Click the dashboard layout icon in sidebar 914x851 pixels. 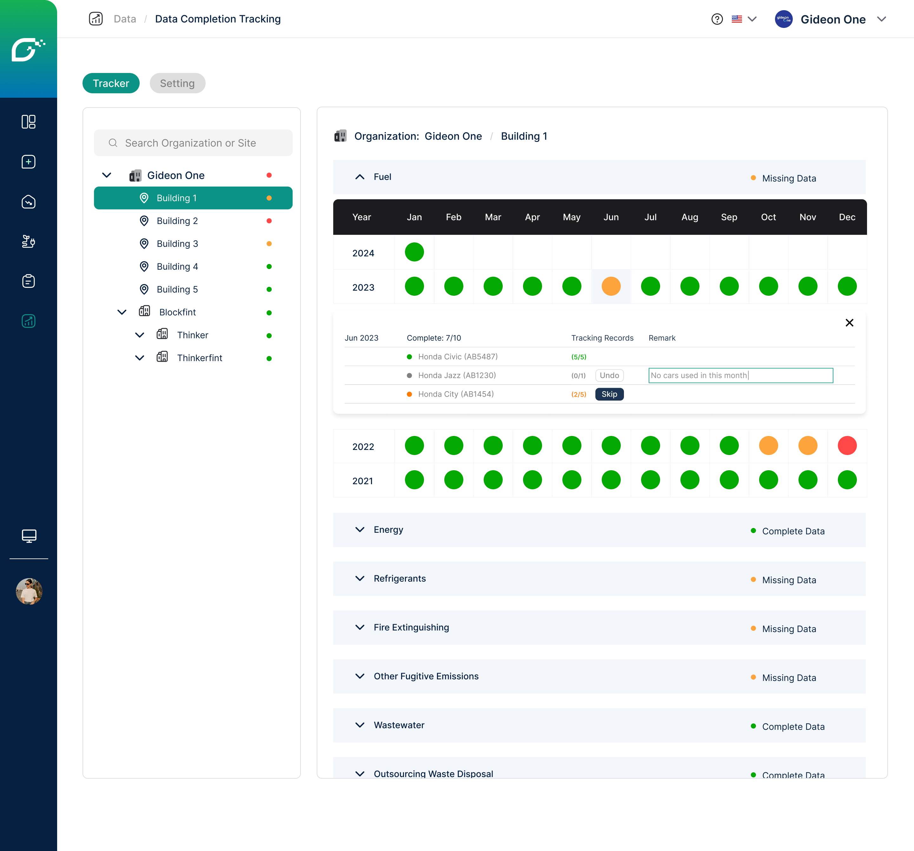point(29,122)
